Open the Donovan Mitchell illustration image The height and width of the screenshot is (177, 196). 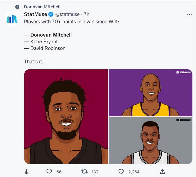click(66, 117)
